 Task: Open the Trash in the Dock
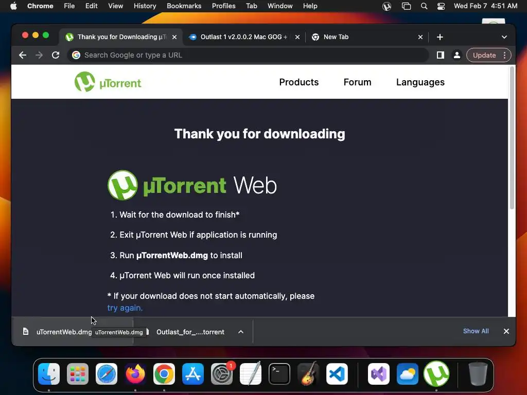tap(478, 373)
